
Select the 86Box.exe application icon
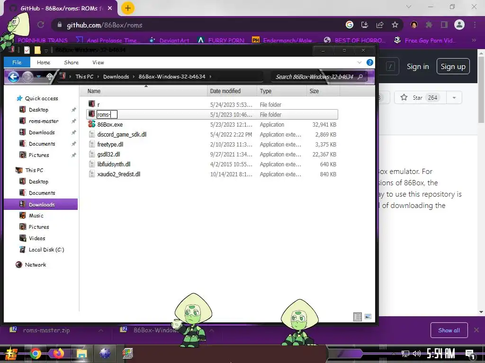tap(91, 124)
